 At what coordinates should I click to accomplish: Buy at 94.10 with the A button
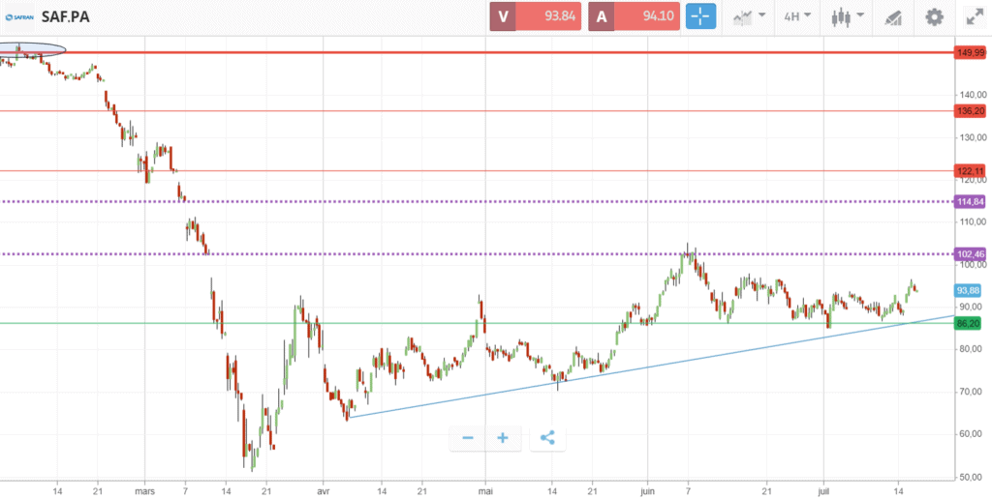click(x=634, y=16)
